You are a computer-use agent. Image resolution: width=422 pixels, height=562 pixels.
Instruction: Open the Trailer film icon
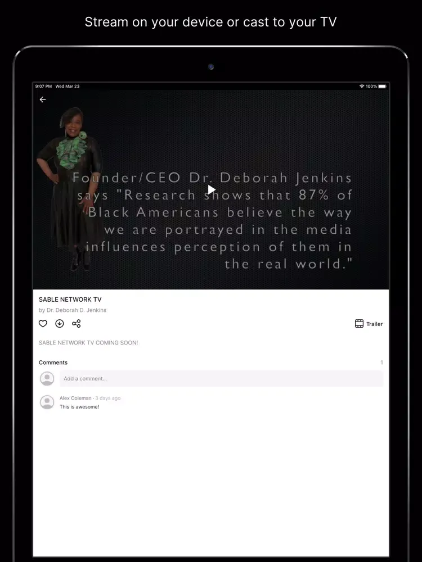click(x=359, y=324)
